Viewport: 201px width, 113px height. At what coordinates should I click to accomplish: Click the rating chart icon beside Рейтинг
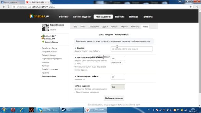[43, 36]
